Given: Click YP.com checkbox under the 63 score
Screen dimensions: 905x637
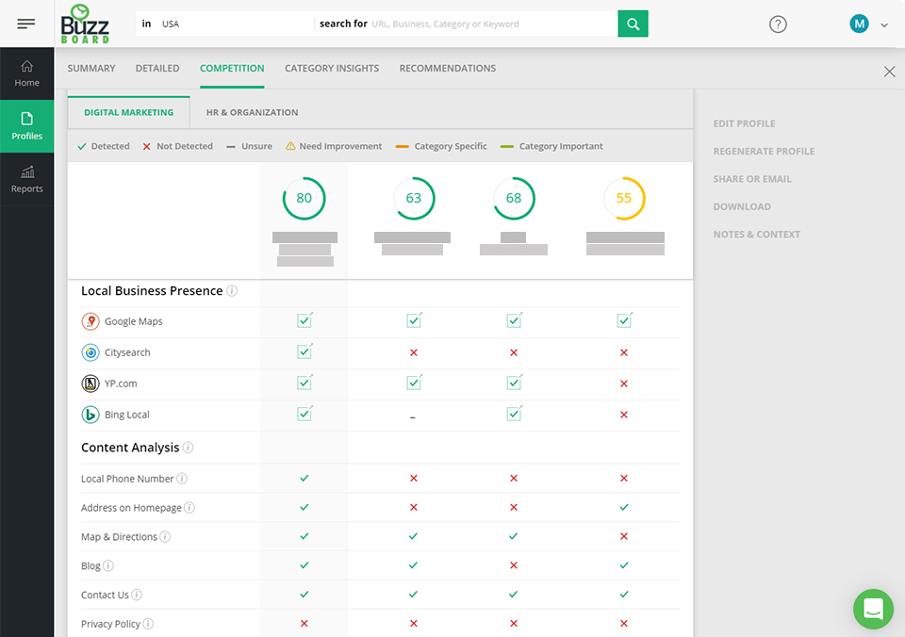Looking at the screenshot, I should coord(415,383).
